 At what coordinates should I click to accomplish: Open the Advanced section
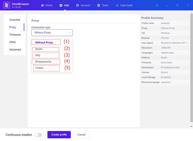(x=15, y=49)
